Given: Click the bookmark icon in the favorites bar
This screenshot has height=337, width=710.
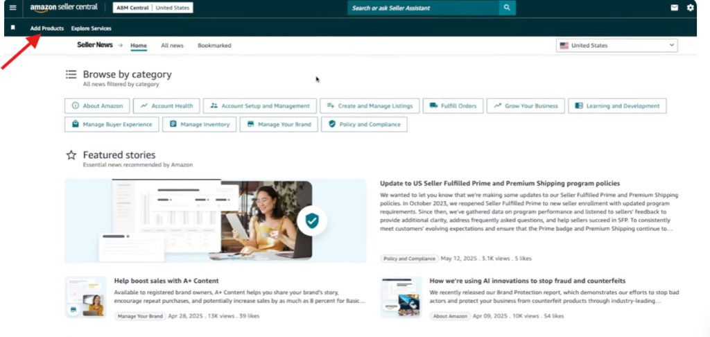Looking at the screenshot, I should click(x=12, y=28).
